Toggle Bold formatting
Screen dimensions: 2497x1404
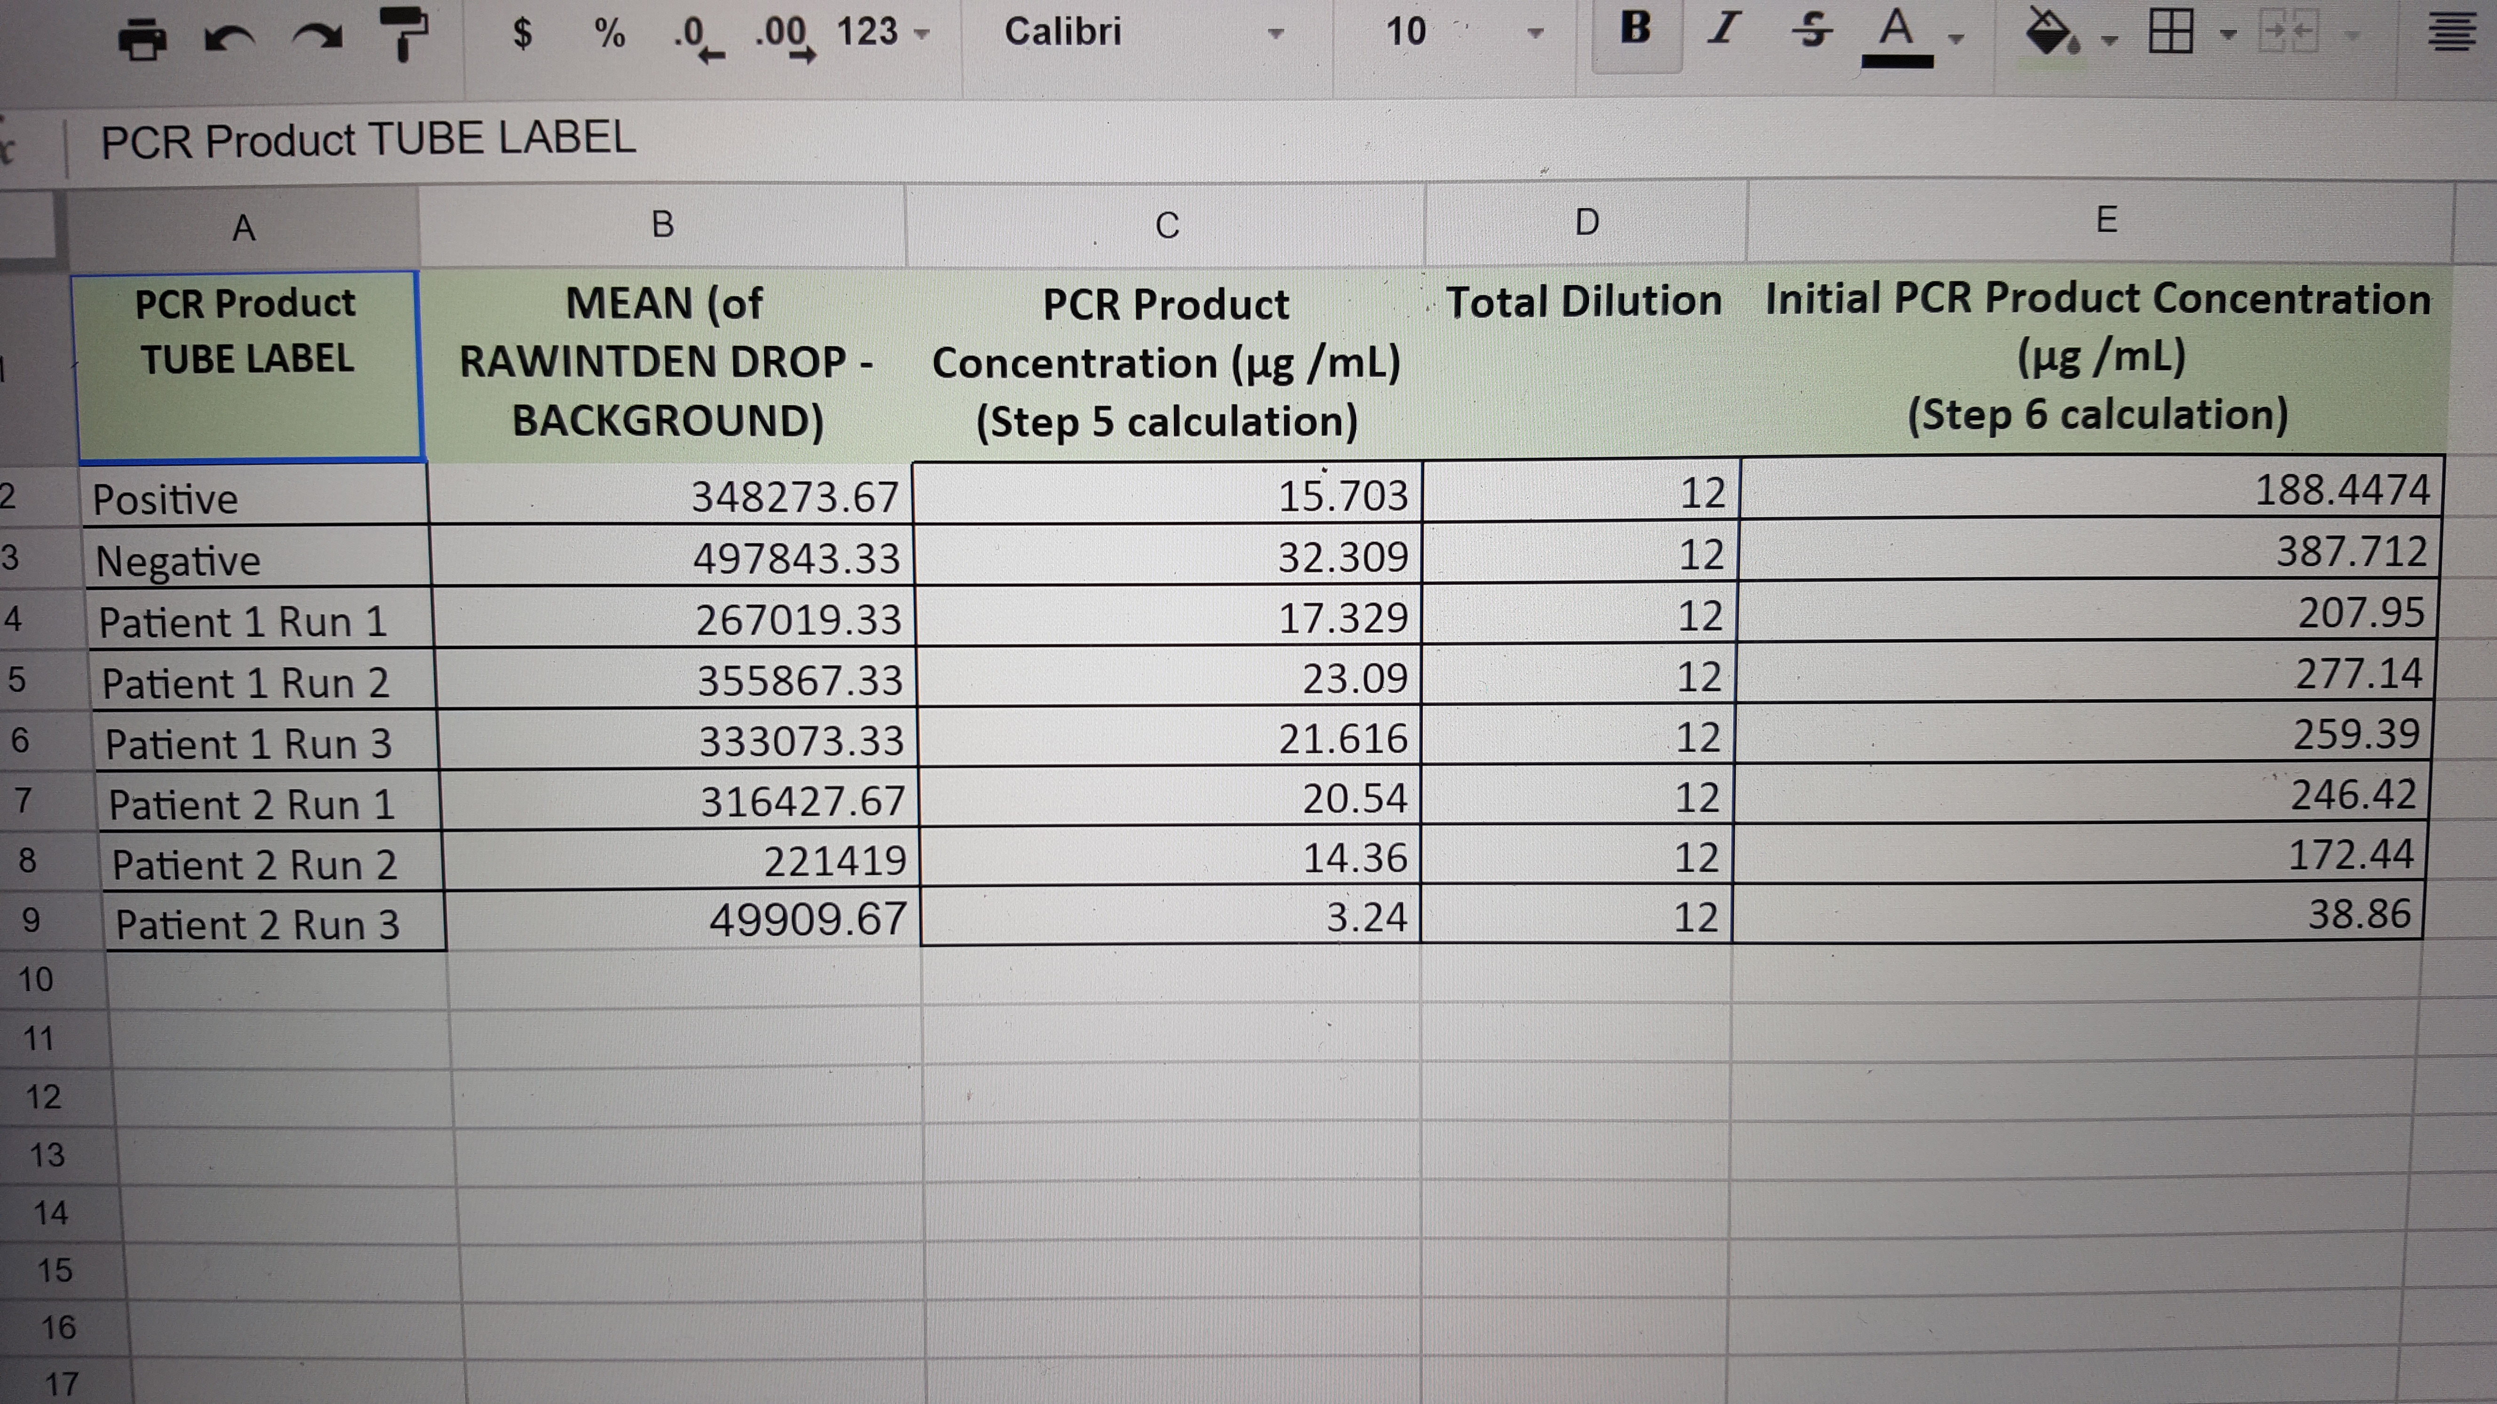(x=1635, y=29)
